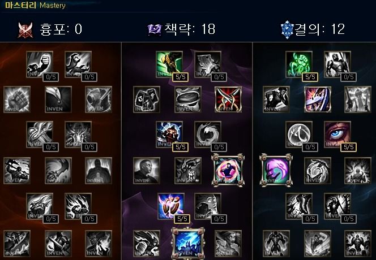Click the green glowing fist Recovery mastery
376x260 pixels.
(x=299, y=64)
